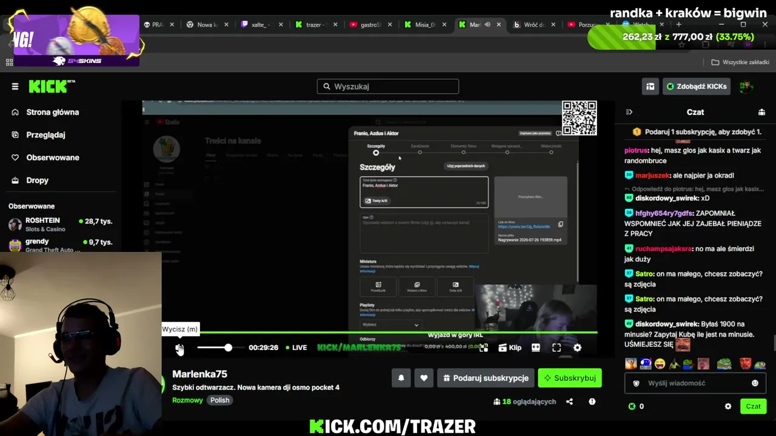Viewport: 776px width, 436px height.
Task: Toggle picture-in-picture mini player
Action: (483, 348)
